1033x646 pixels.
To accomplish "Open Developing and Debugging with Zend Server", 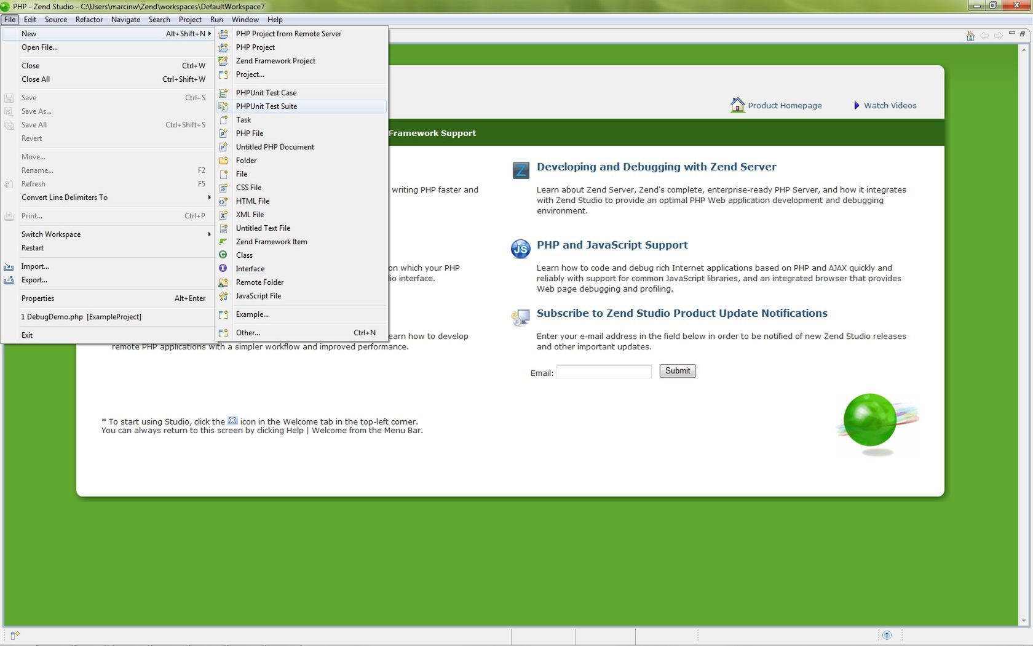I will 656,167.
